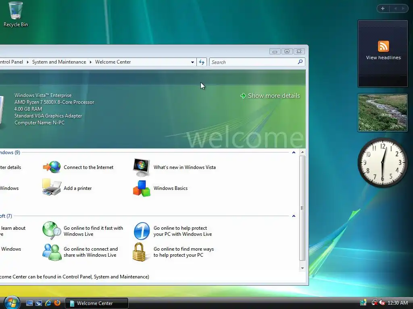Expand the breadcrumb arrow after Control Panel

click(x=27, y=62)
